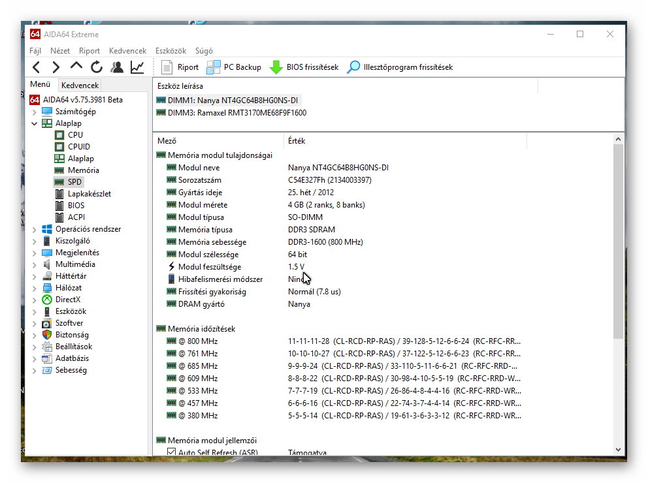
Task: Switch to the Kedvencek sidebar tab
Action: pyautogui.click(x=80, y=85)
